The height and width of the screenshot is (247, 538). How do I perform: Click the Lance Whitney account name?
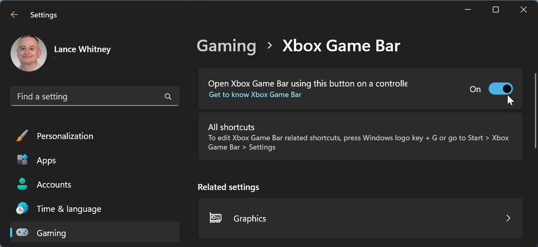point(82,49)
